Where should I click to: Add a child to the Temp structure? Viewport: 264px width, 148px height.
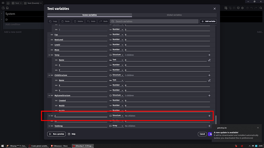tap(209, 55)
